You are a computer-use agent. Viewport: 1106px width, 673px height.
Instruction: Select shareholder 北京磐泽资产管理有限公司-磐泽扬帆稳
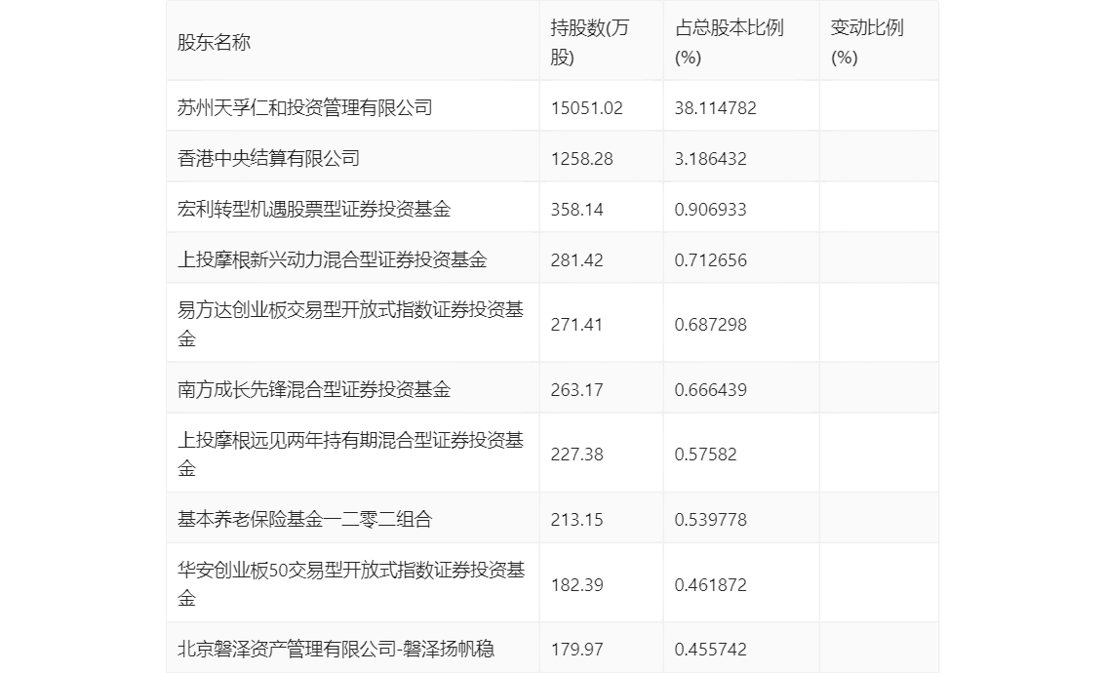[336, 649]
